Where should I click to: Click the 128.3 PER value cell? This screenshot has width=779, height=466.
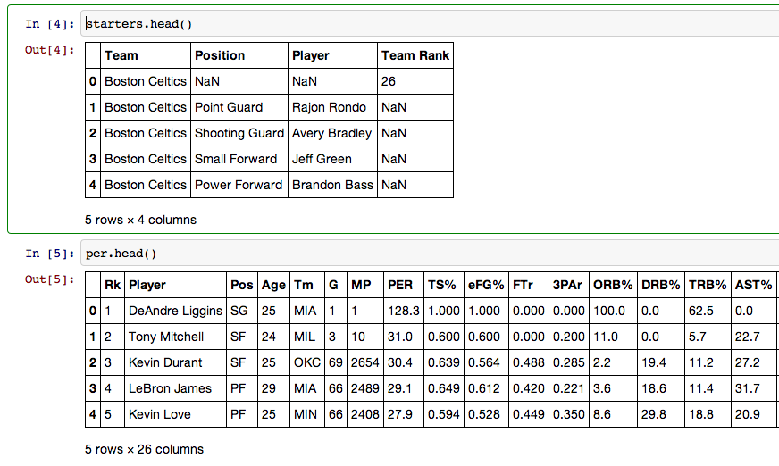404,311
